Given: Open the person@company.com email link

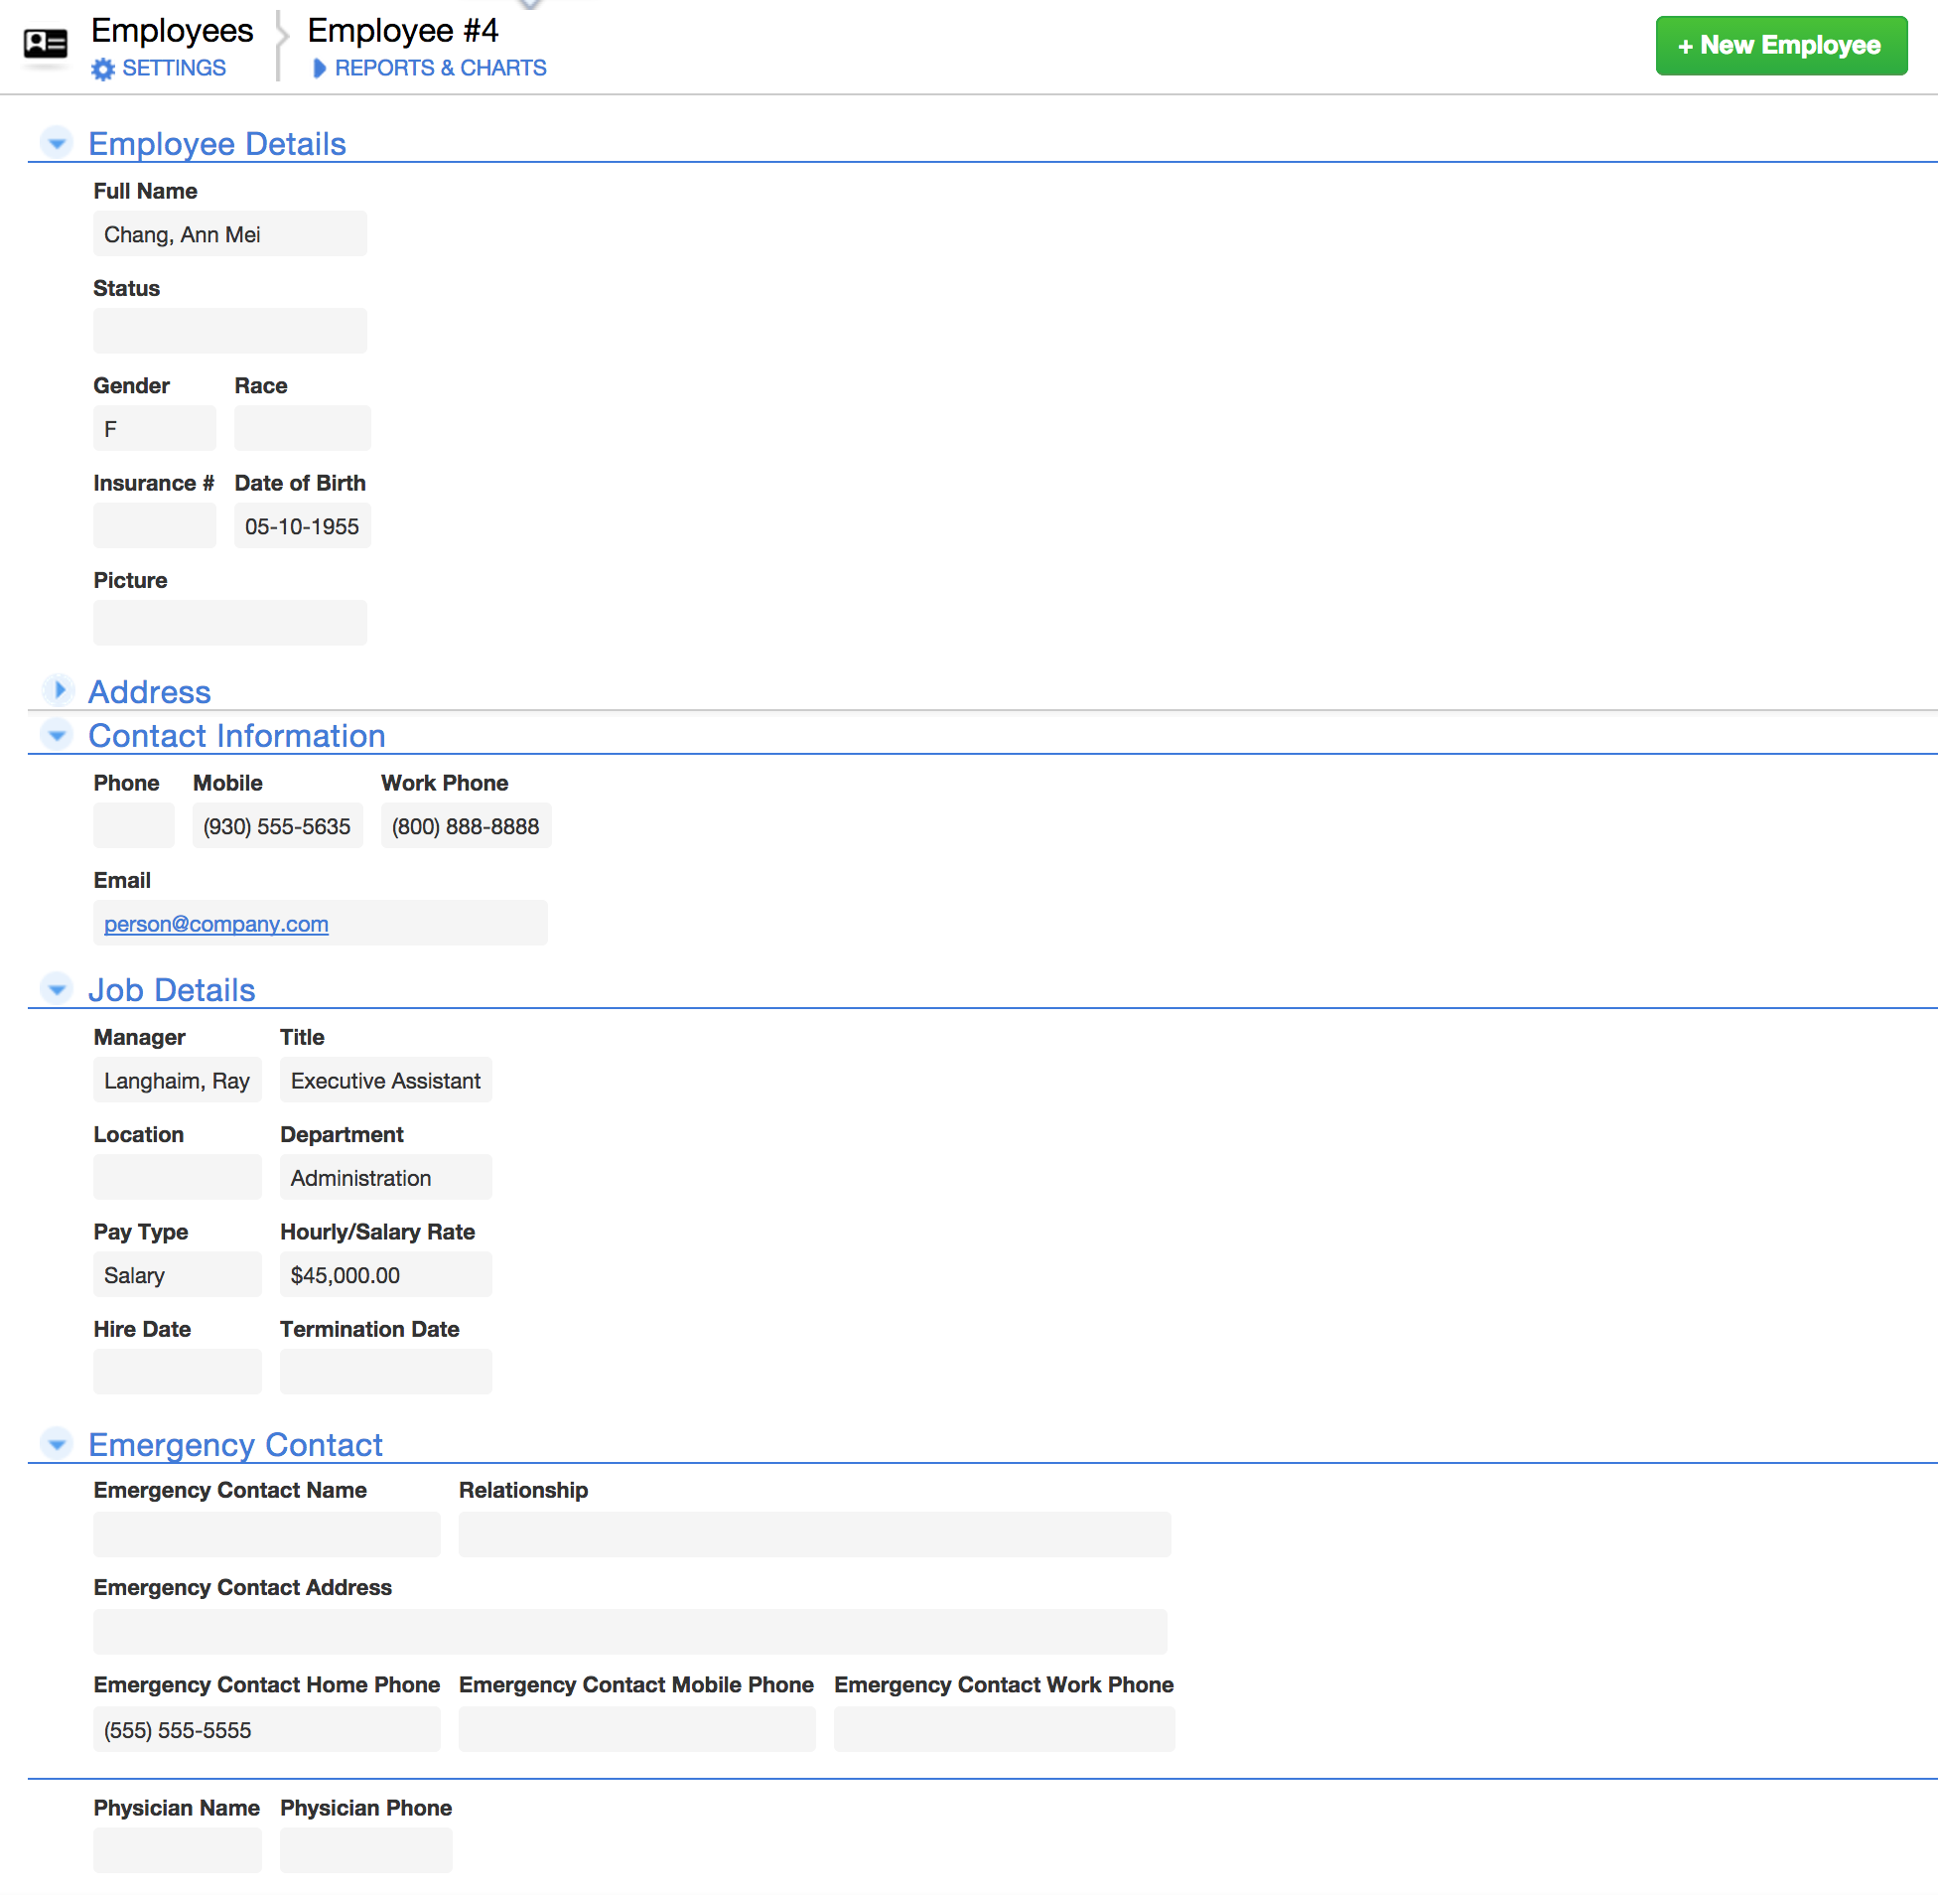Looking at the screenshot, I should (x=215, y=924).
